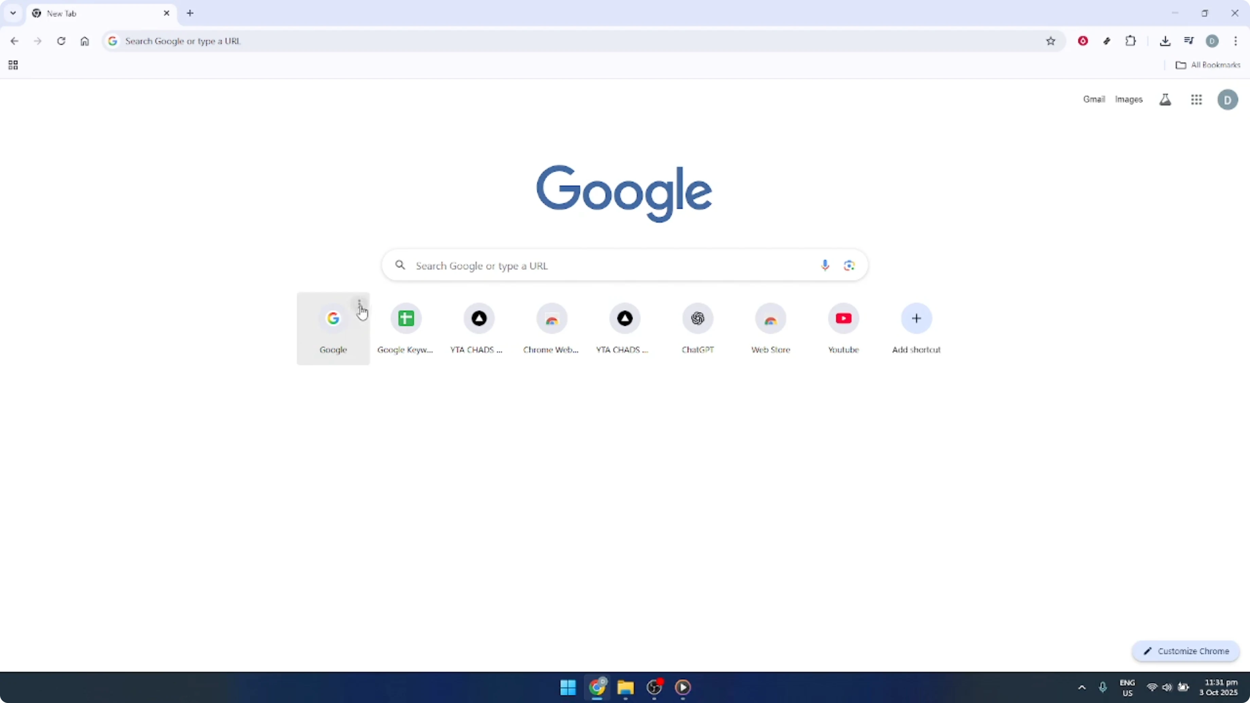Open the media controls icon
This screenshot has height=703, width=1250.
point(1189,41)
